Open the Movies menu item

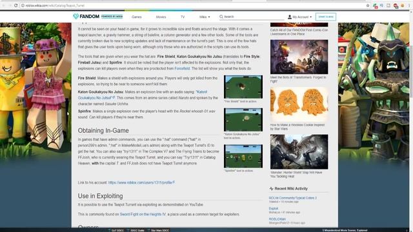[161, 17]
